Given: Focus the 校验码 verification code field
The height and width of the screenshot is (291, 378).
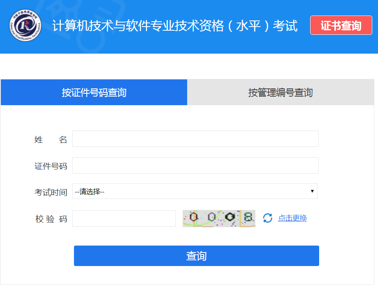Looking at the screenshot, I should (x=124, y=219).
